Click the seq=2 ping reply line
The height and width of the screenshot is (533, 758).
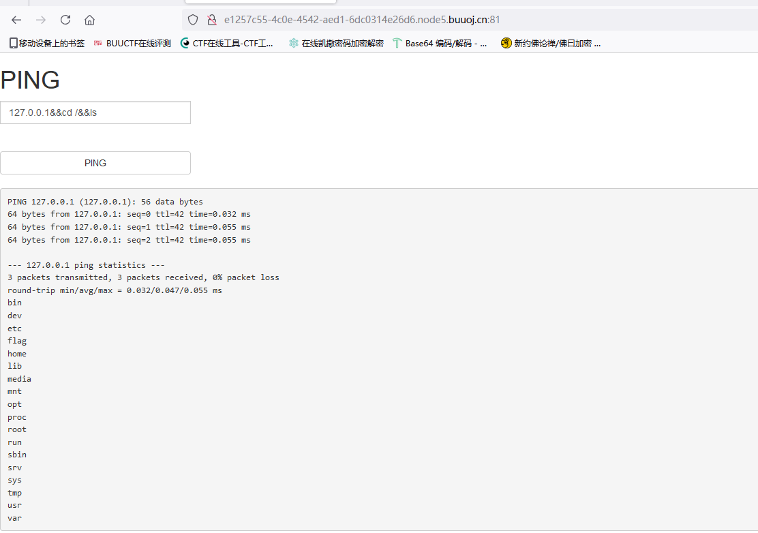[129, 240]
